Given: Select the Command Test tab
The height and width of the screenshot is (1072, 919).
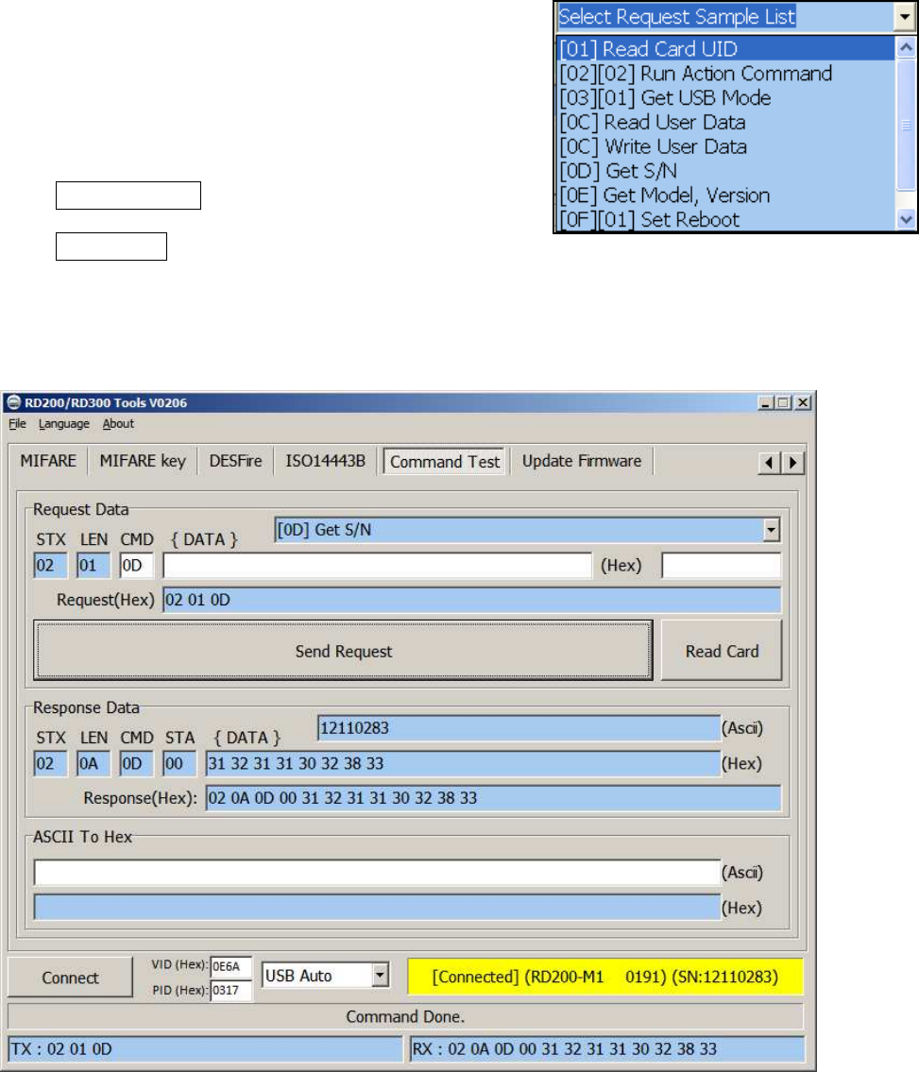Looking at the screenshot, I should (445, 462).
